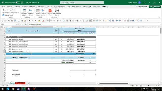Screen dimensions: 162x91
Task: Click the new blank document icon
Action: [x=3, y=21]
